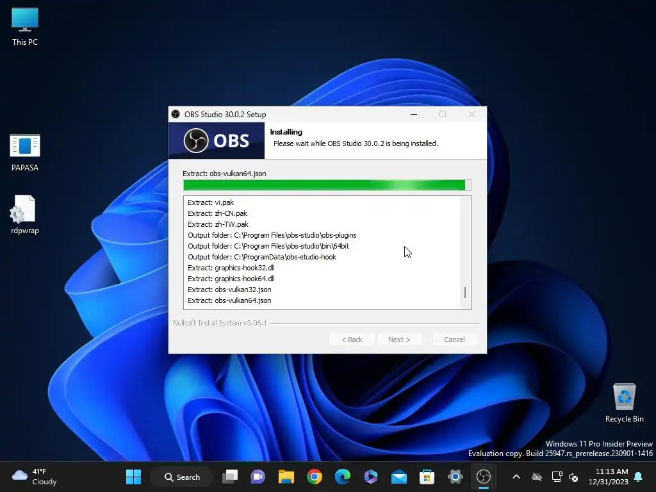Click the taskbar Search box
This screenshot has height=492, width=656.
(x=182, y=477)
